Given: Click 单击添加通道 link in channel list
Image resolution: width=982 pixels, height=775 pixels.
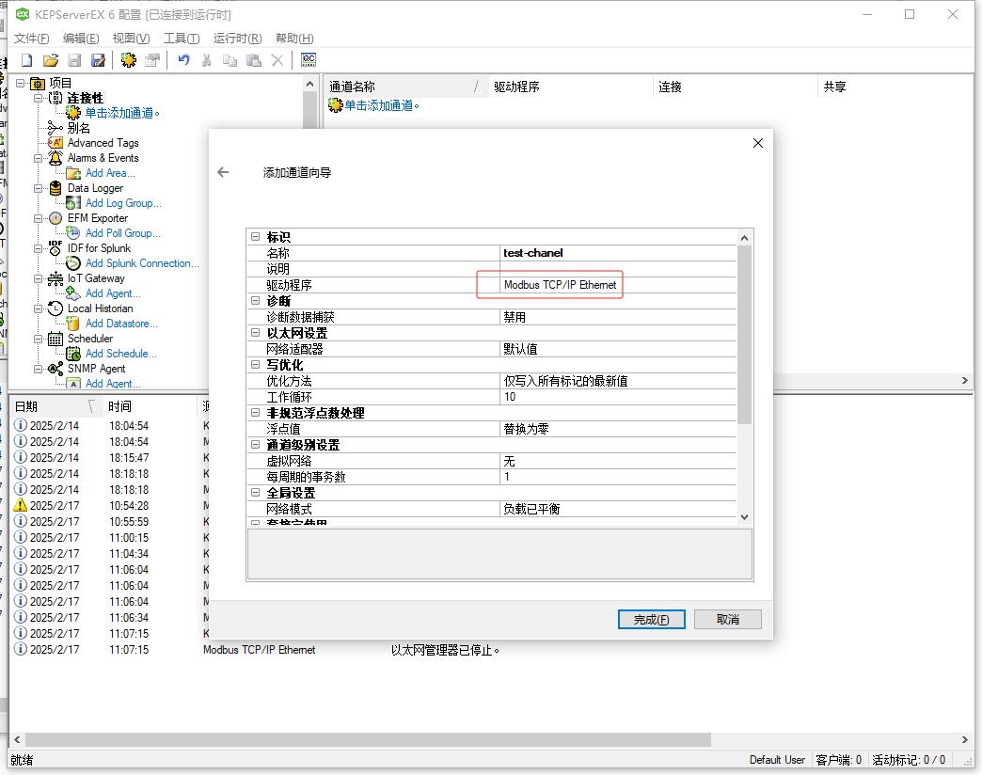Looking at the screenshot, I should pyautogui.click(x=382, y=105).
